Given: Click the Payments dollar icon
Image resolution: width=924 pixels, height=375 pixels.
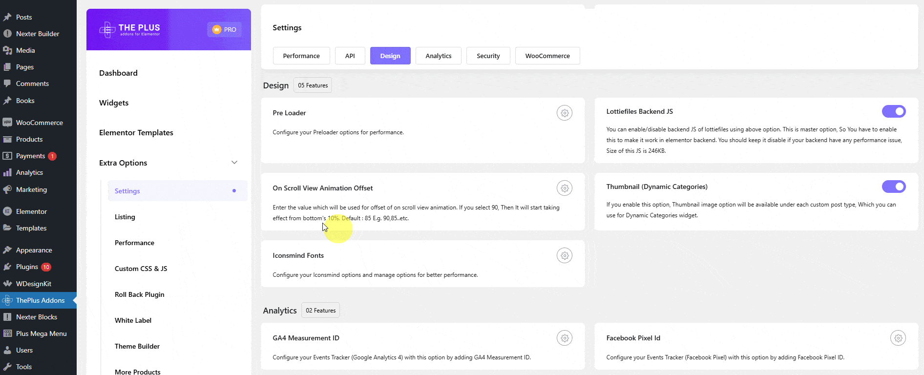Looking at the screenshot, I should pyautogui.click(x=7, y=156).
